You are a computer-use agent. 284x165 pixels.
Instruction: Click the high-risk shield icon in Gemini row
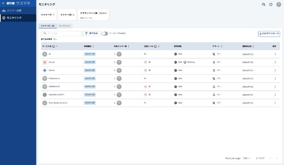(146, 70)
